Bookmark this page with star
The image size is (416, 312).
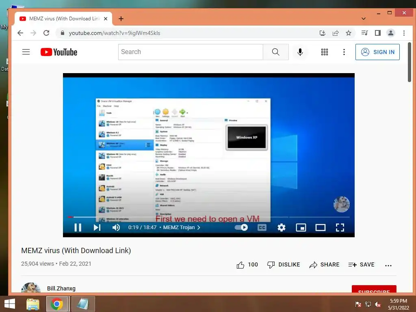349,33
